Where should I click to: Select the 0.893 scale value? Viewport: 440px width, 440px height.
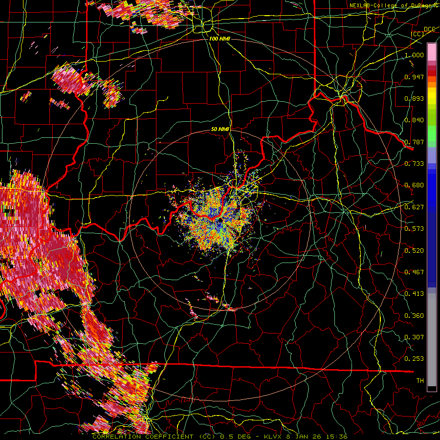point(414,98)
